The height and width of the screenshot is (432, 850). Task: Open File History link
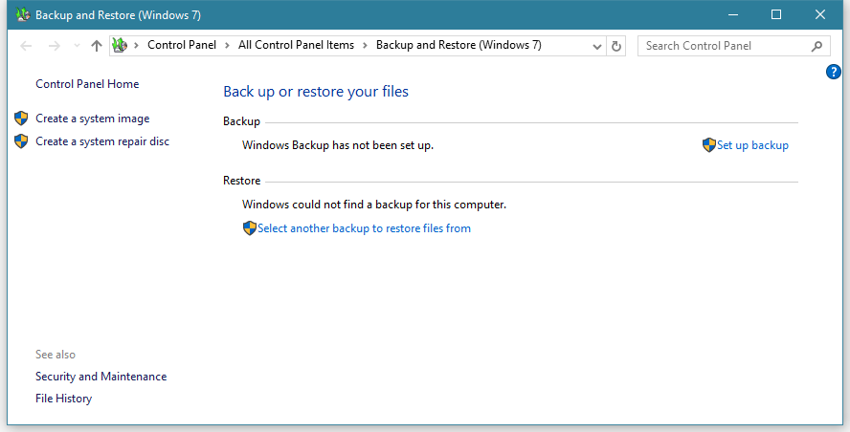63,399
